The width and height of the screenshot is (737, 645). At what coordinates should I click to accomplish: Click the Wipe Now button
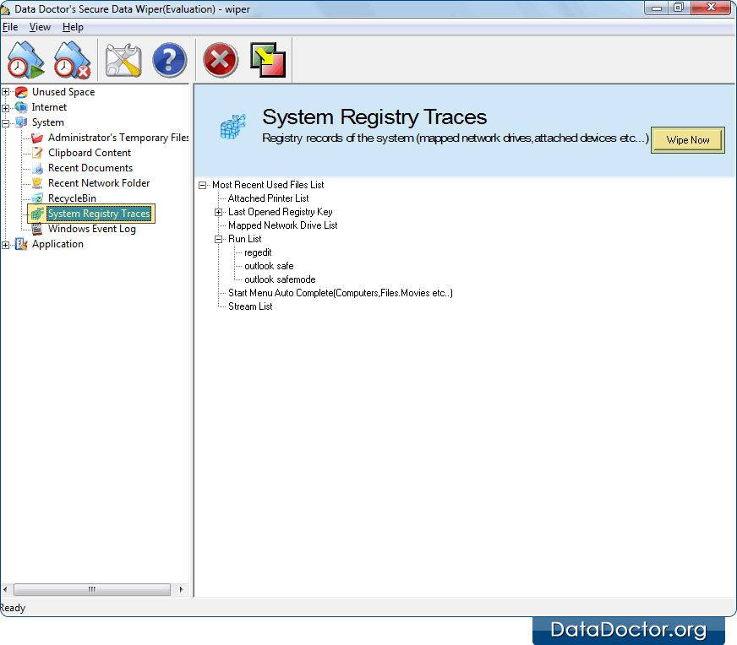tap(688, 140)
